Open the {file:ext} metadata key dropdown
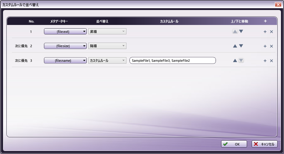Image resolution: width=284 pixels, height=154 pixels. tap(65, 31)
